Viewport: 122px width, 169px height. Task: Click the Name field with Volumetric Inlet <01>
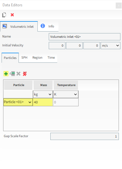(x=85, y=37)
